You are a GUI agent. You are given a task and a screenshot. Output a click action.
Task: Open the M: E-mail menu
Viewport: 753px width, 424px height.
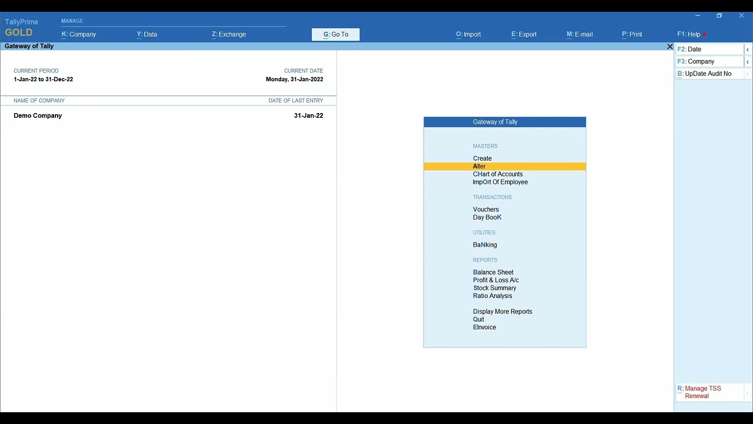click(579, 34)
